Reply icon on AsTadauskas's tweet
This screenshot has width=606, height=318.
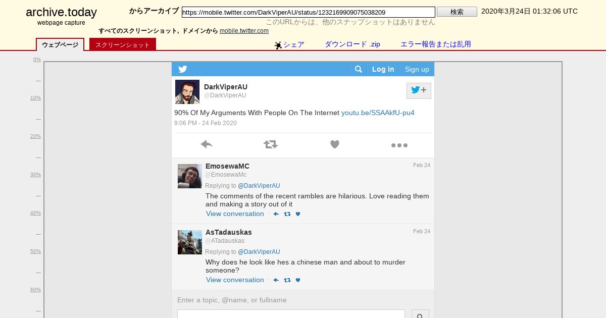click(x=276, y=280)
